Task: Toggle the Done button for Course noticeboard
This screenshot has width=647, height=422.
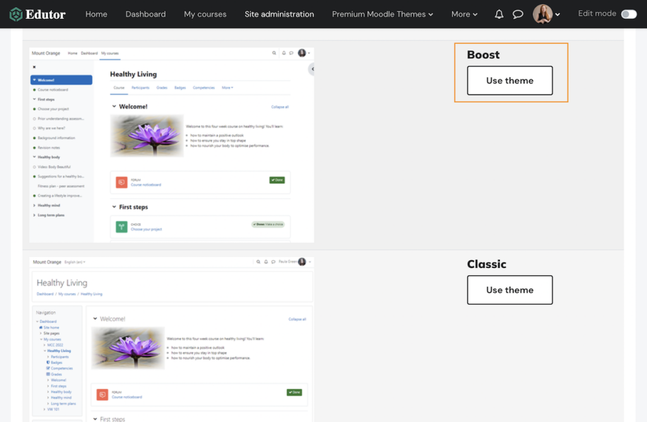Action: click(277, 179)
